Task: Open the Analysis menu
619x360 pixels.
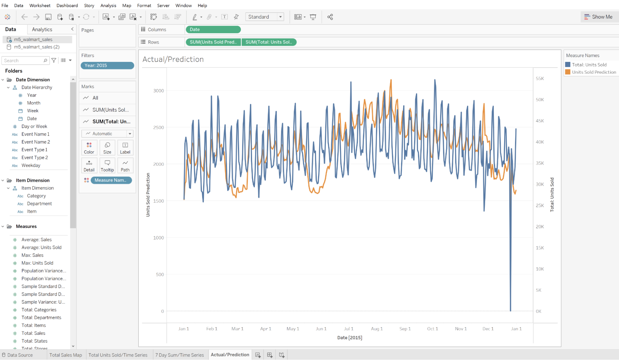Action: [108, 6]
